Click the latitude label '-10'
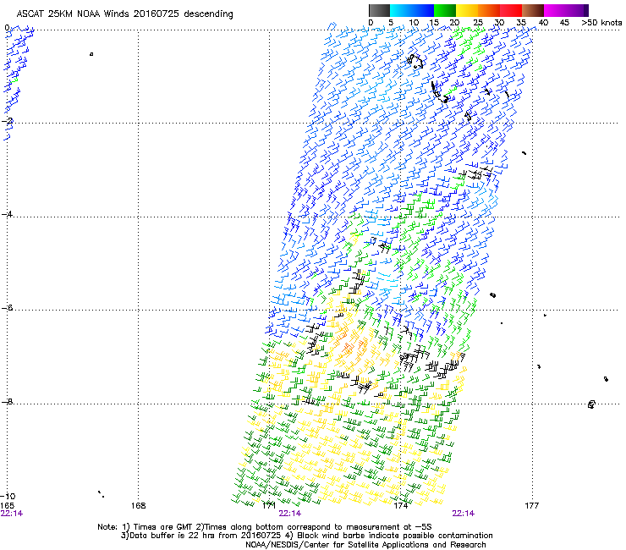The height and width of the screenshot is (550, 626). tap(8, 496)
